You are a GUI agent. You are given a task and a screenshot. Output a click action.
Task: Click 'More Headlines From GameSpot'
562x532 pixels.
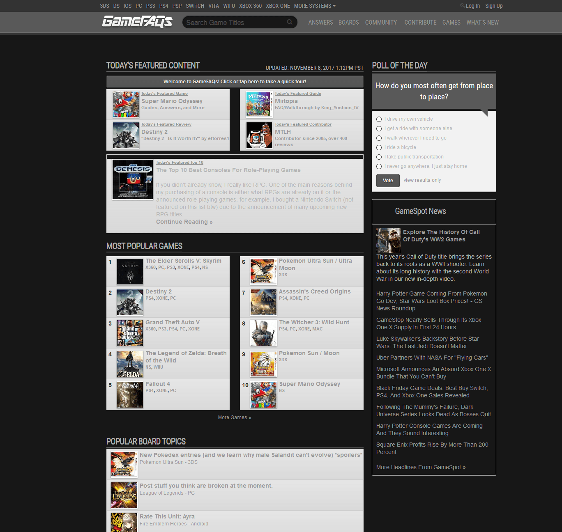pos(420,467)
